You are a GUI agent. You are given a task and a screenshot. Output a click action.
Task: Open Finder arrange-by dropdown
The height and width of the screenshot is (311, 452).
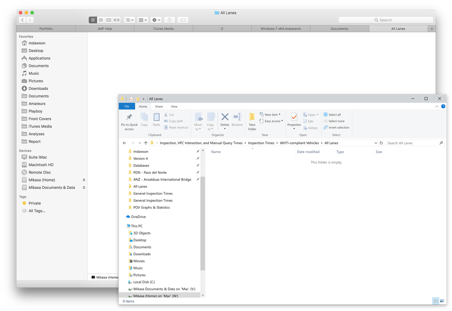129,20
